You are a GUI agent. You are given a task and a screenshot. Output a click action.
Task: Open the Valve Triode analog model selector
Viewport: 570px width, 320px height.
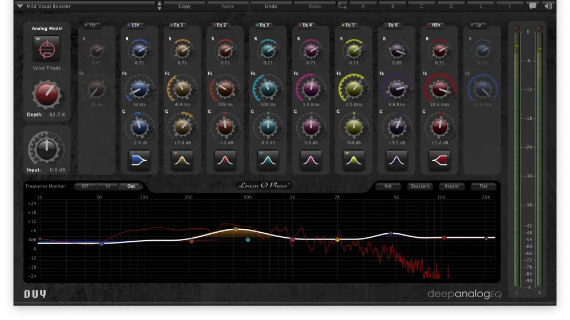(47, 48)
